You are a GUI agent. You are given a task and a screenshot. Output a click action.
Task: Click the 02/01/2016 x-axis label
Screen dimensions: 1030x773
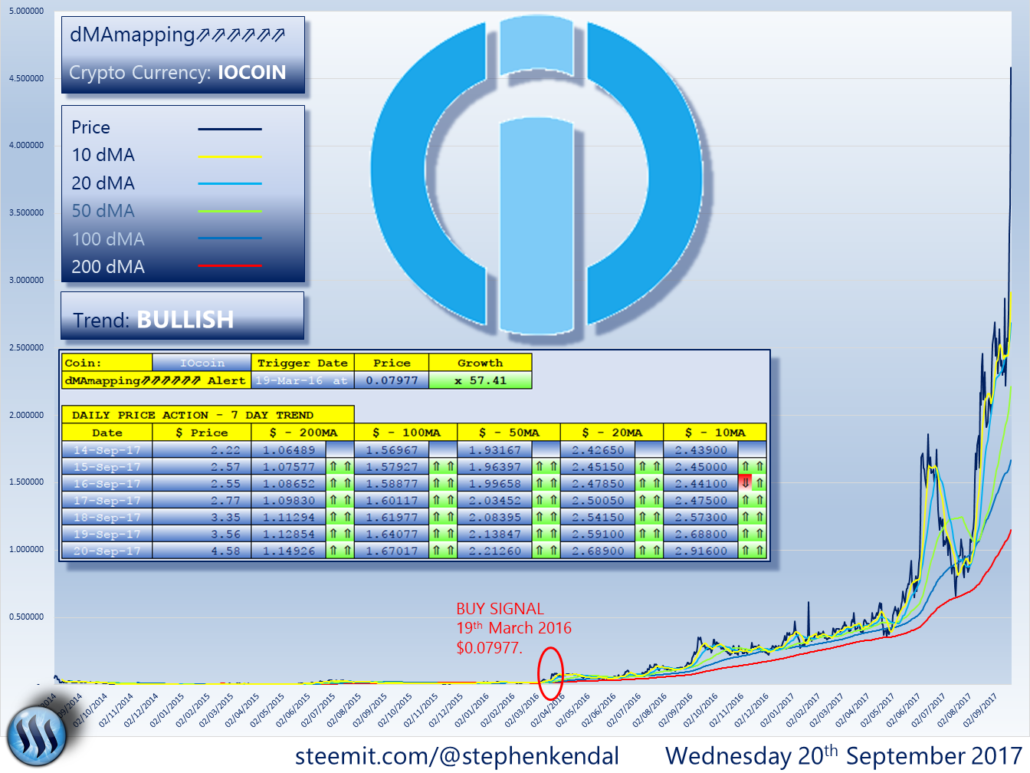point(471,710)
